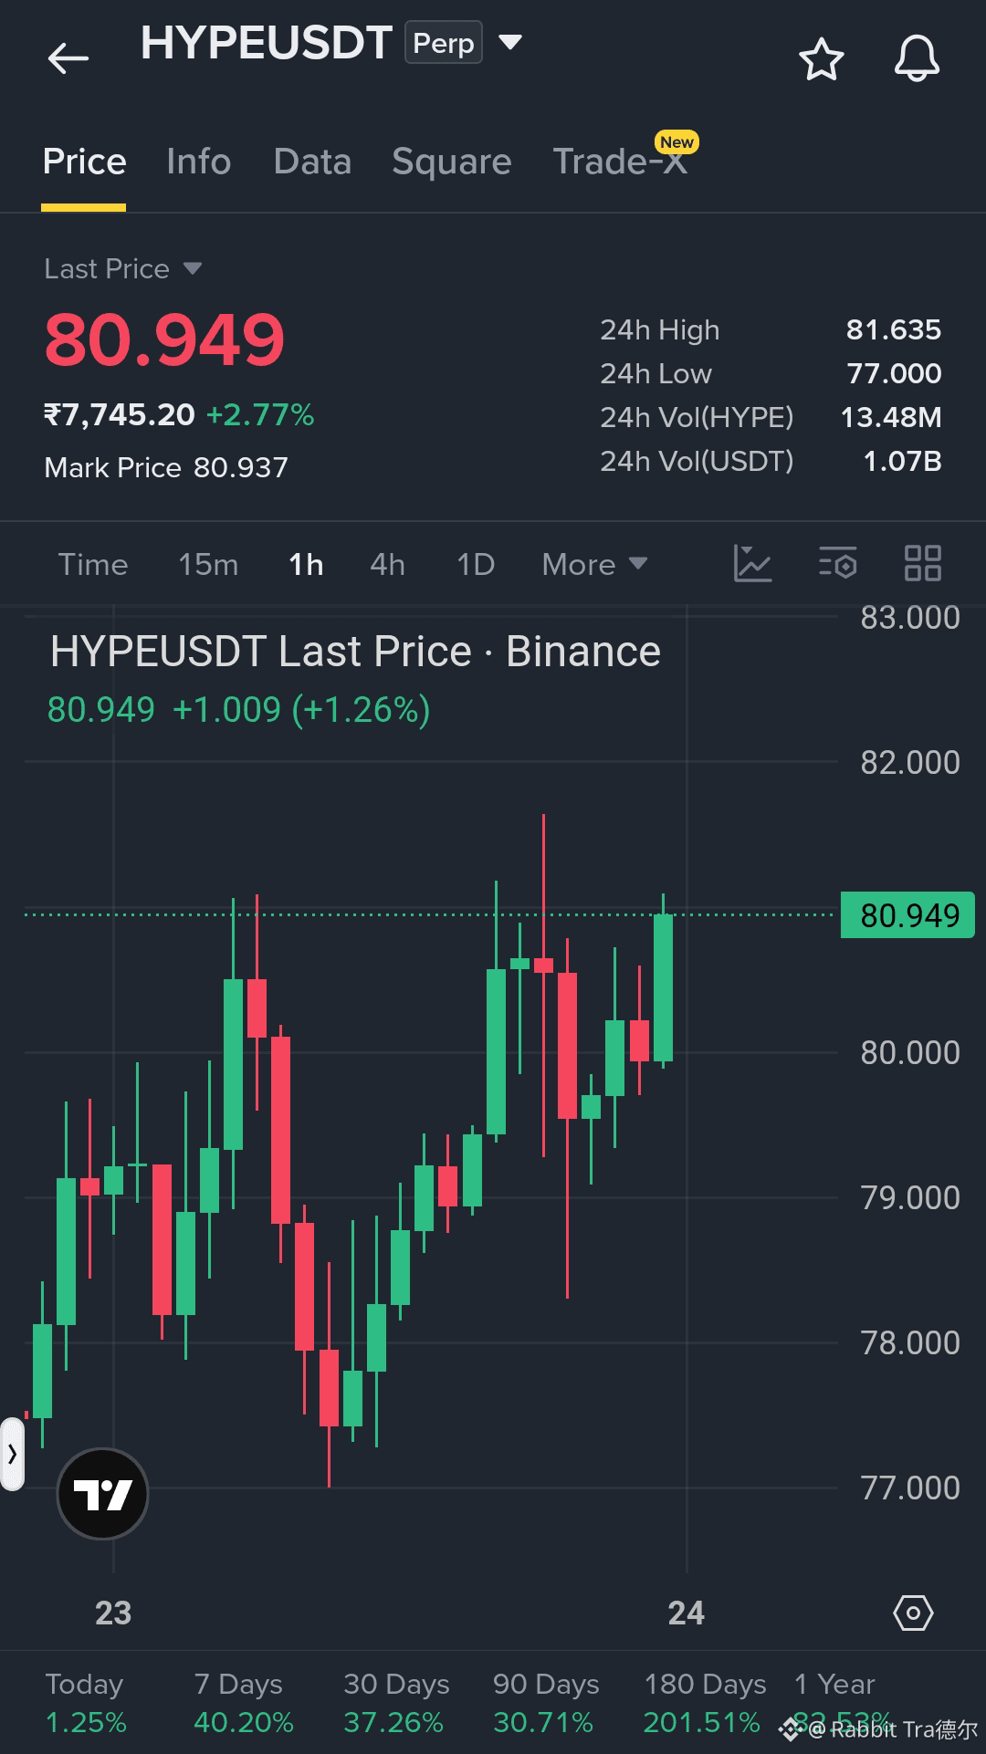The width and height of the screenshot is (986, 1754).
Task: Tap the current price tag 80.949 on axis
Action: click(x=908, y=914)
